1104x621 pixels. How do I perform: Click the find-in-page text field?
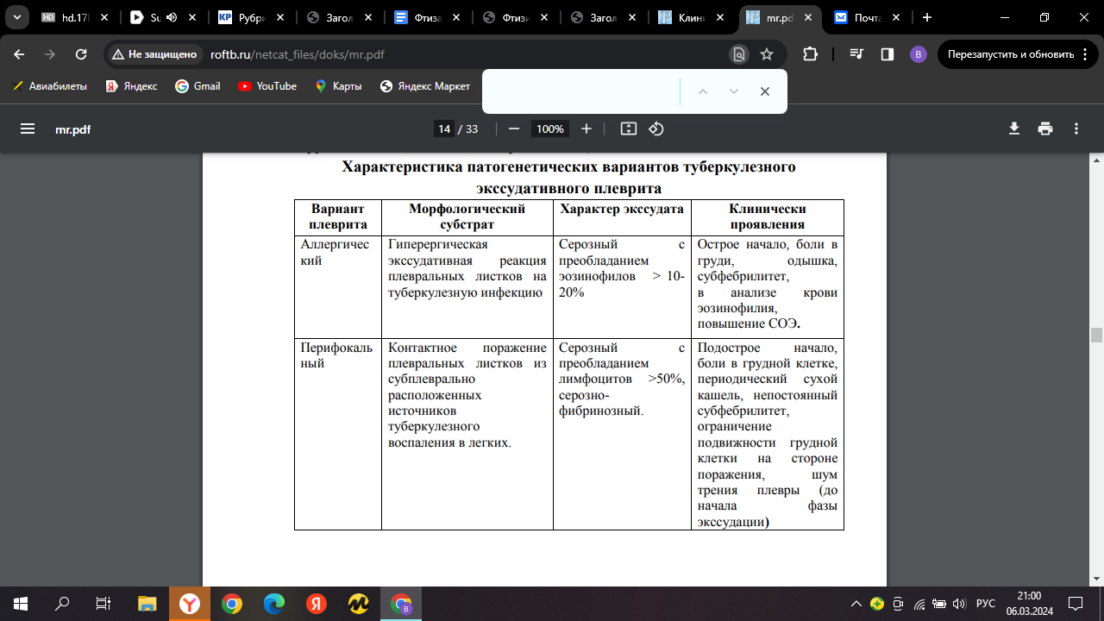(582, 91)
